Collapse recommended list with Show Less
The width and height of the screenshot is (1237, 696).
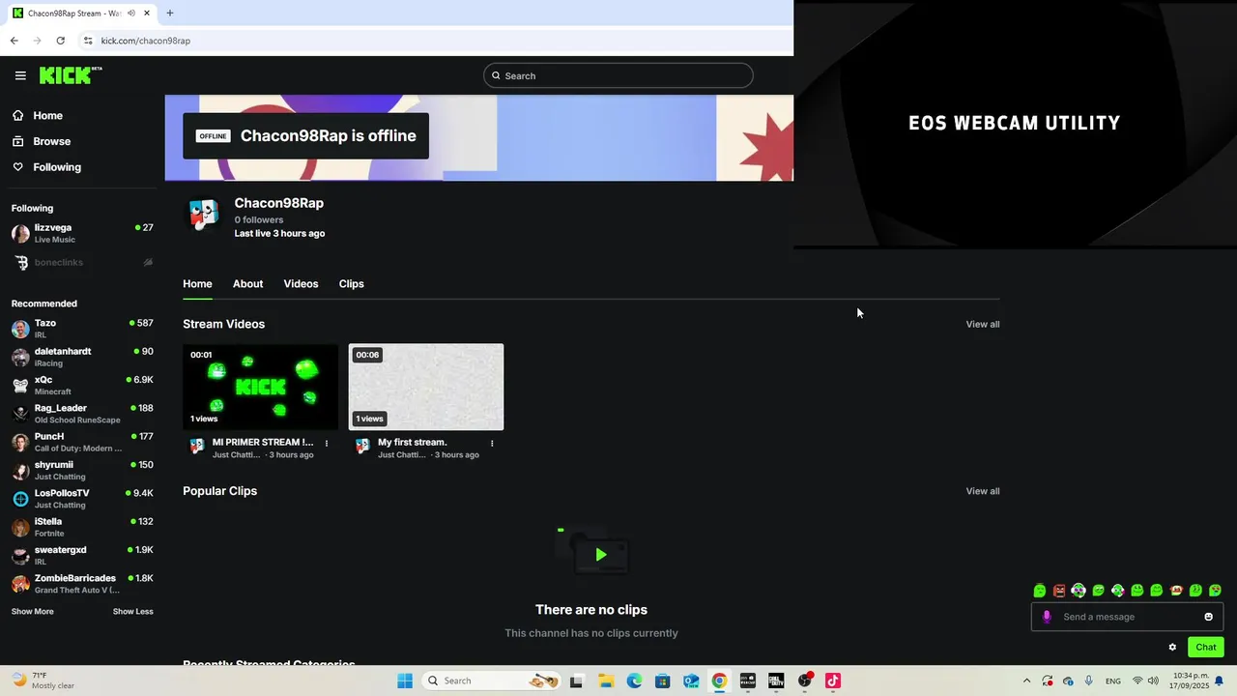coord(132,612)
